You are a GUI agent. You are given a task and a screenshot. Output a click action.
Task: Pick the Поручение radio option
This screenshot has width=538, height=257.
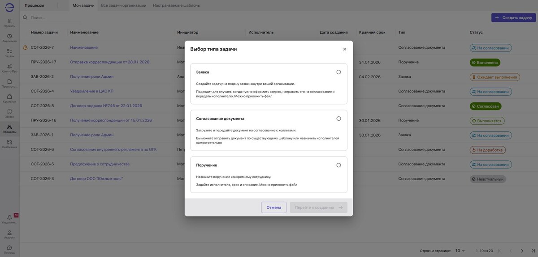(338, 165)
